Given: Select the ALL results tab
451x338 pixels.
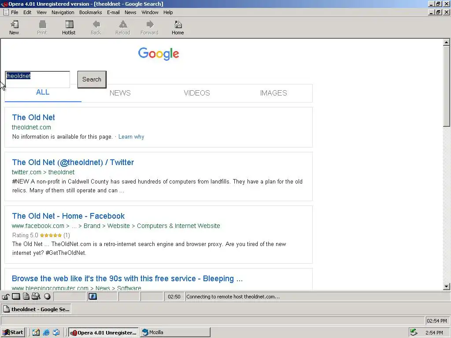Looking at the screenshot, I should 43,92.
